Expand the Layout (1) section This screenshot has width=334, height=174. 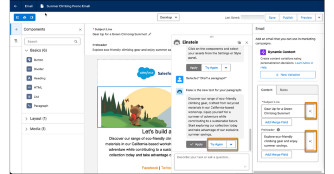[26, 119]
